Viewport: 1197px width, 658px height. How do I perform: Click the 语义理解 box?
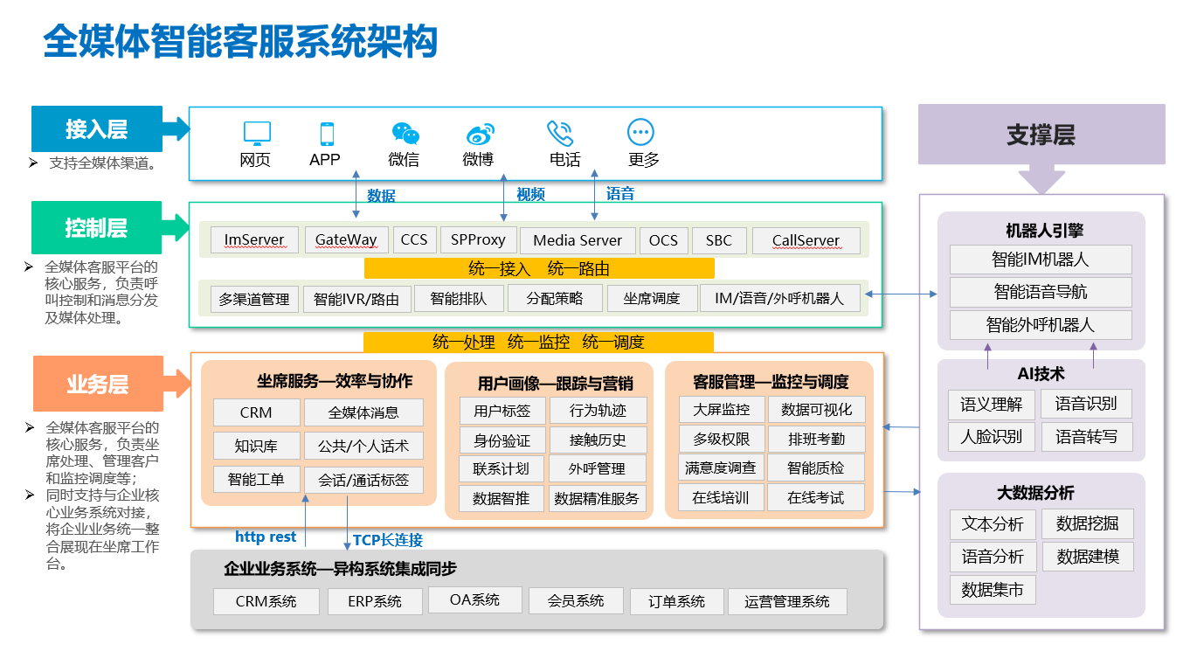click(x=992, y=404)
